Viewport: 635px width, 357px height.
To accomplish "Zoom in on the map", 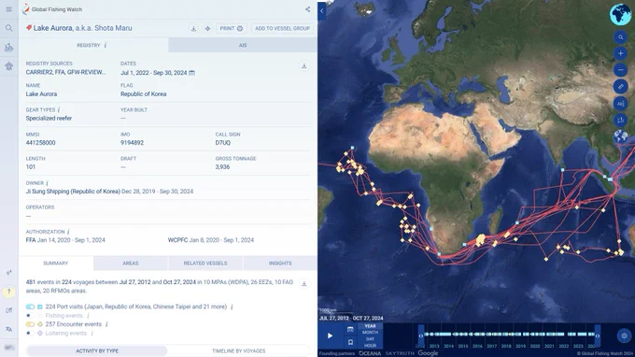I will pos(620,53).
